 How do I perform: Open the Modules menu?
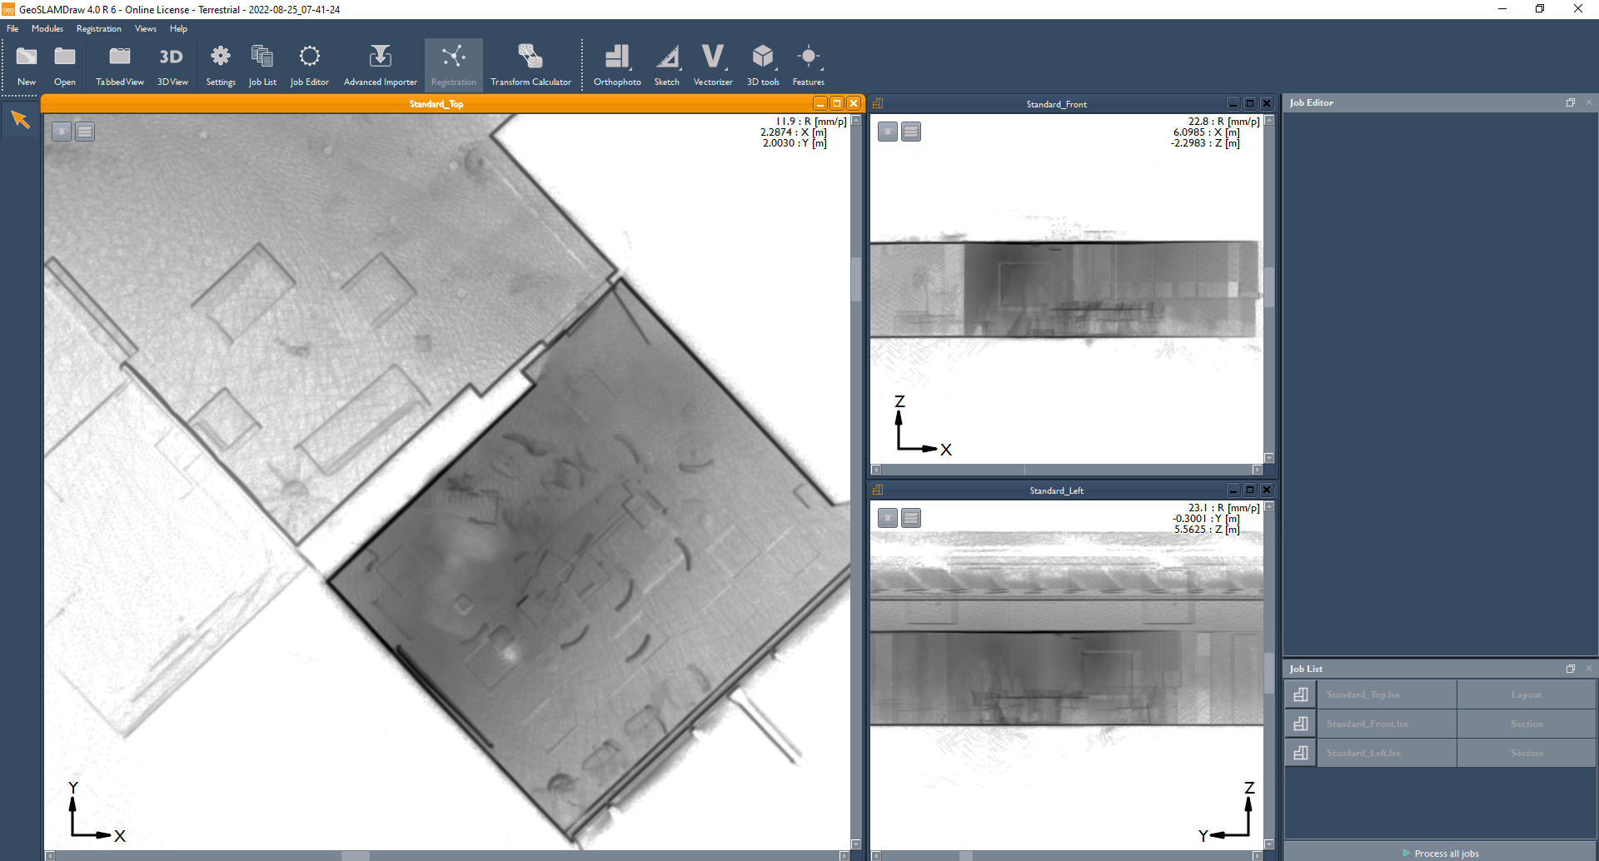pyautogui.click(x=47, y=27)
